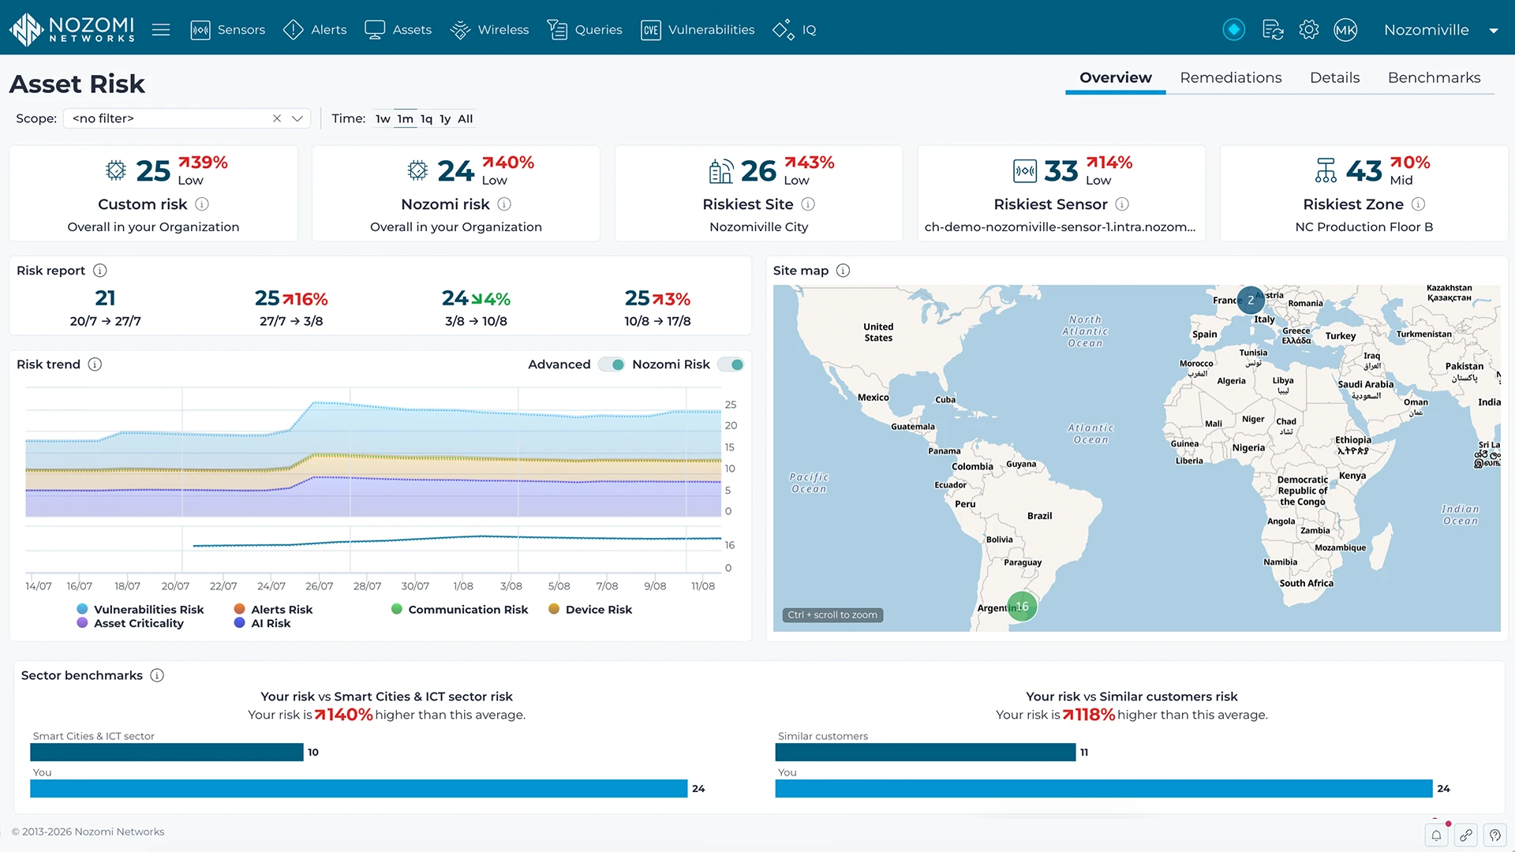The image size is (1515, 852).
Task: Toggle the Advanced switch
Action: pyautogui.click(x=612, y=364)
